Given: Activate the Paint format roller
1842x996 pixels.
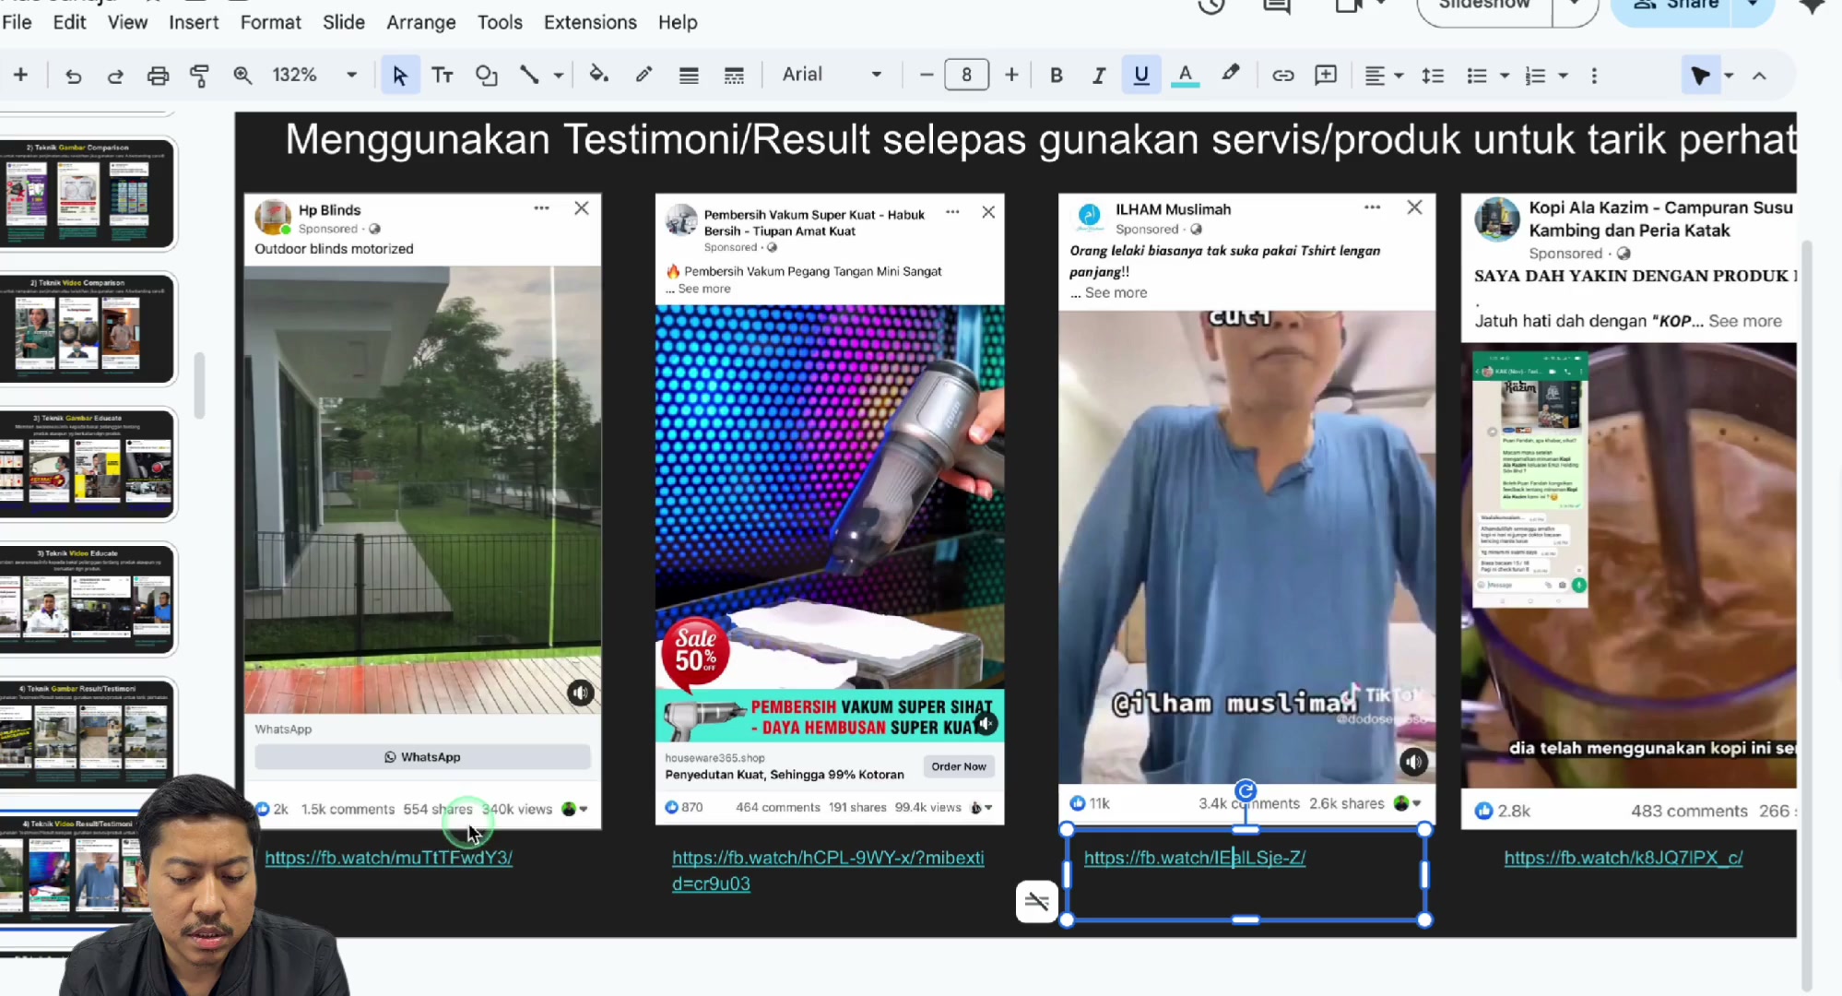Looking at the screenshot, I should point(199,76).
